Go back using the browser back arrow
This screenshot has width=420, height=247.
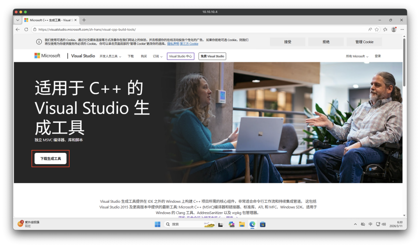click(17, 29)
